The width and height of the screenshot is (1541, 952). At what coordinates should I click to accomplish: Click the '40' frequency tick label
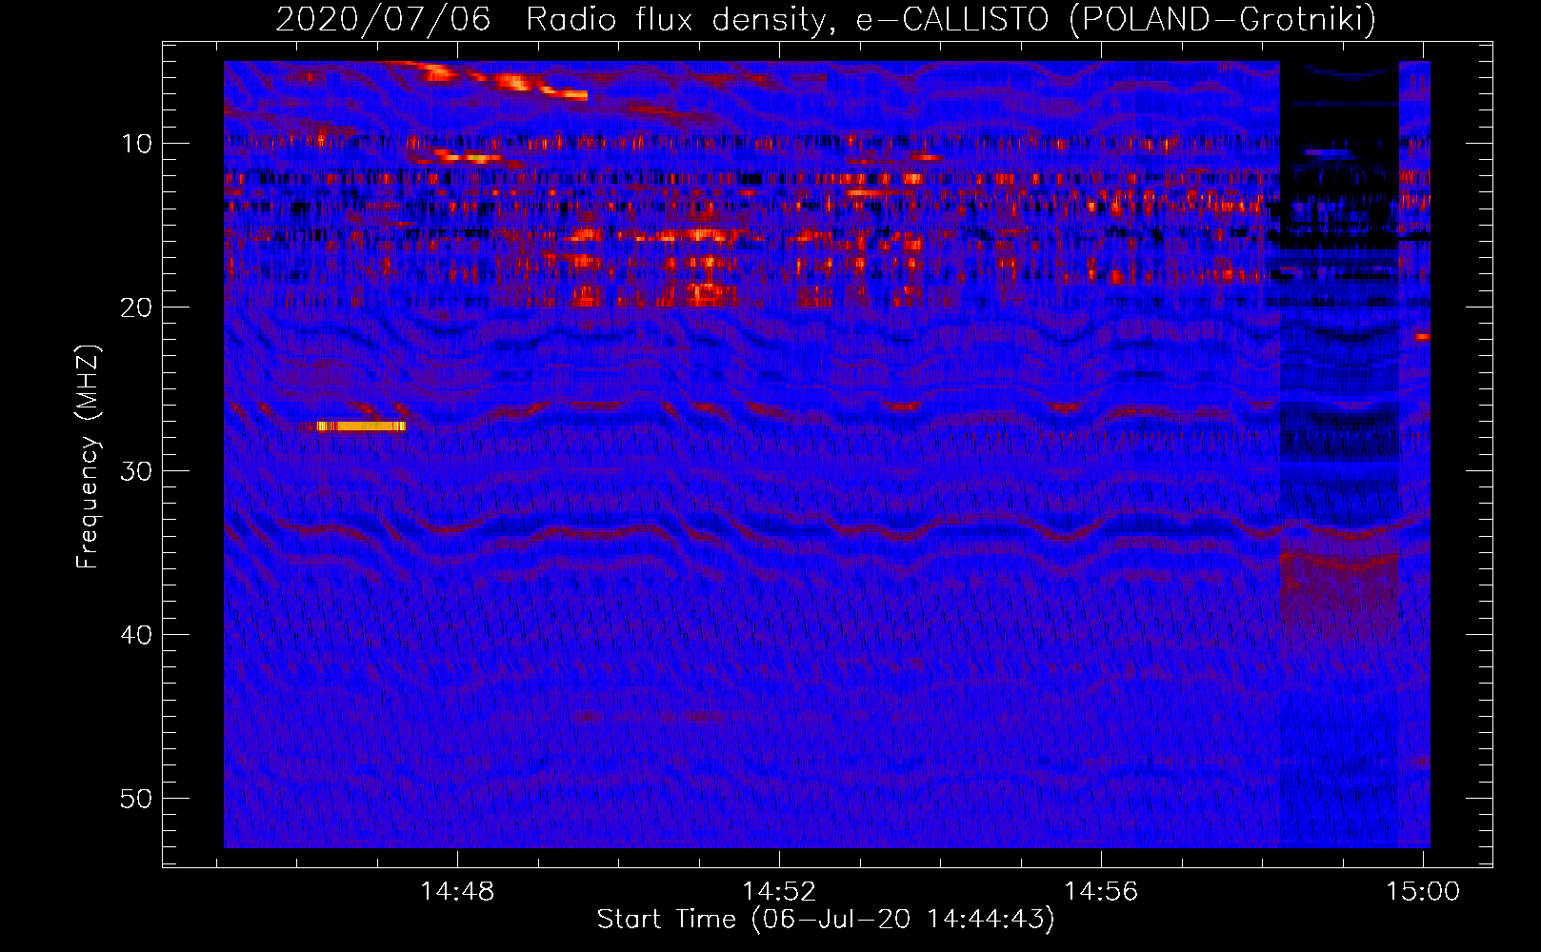coord(137,635)
